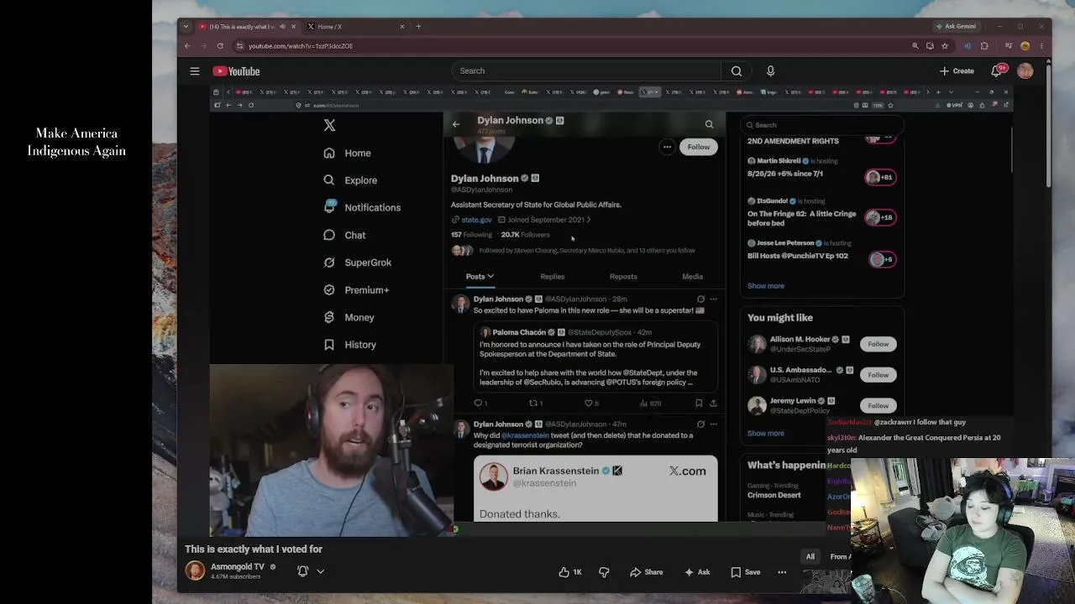This screenshot has height=604, width=1075.
Task: Open Explore in the X sidebar
Action: coord(350,180)
